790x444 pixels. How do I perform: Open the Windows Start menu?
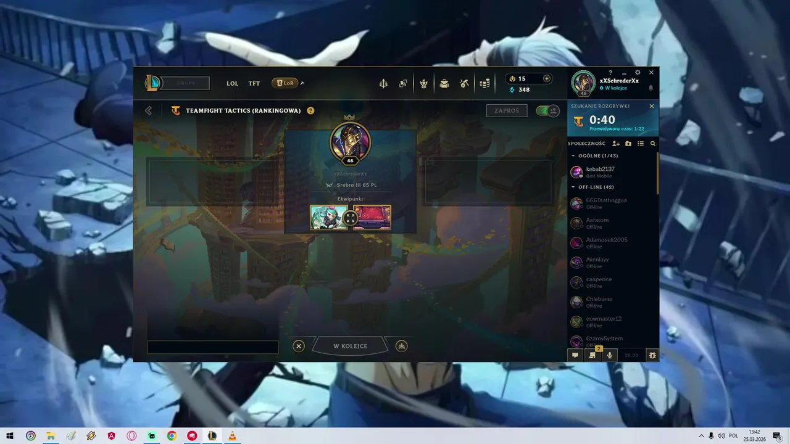pos(10,436)
